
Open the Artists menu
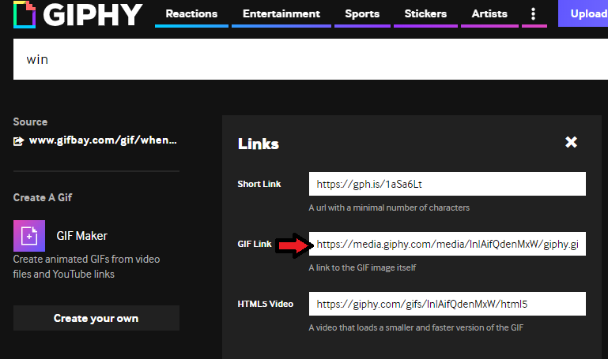pyautogui.click(x=489, y=14)
